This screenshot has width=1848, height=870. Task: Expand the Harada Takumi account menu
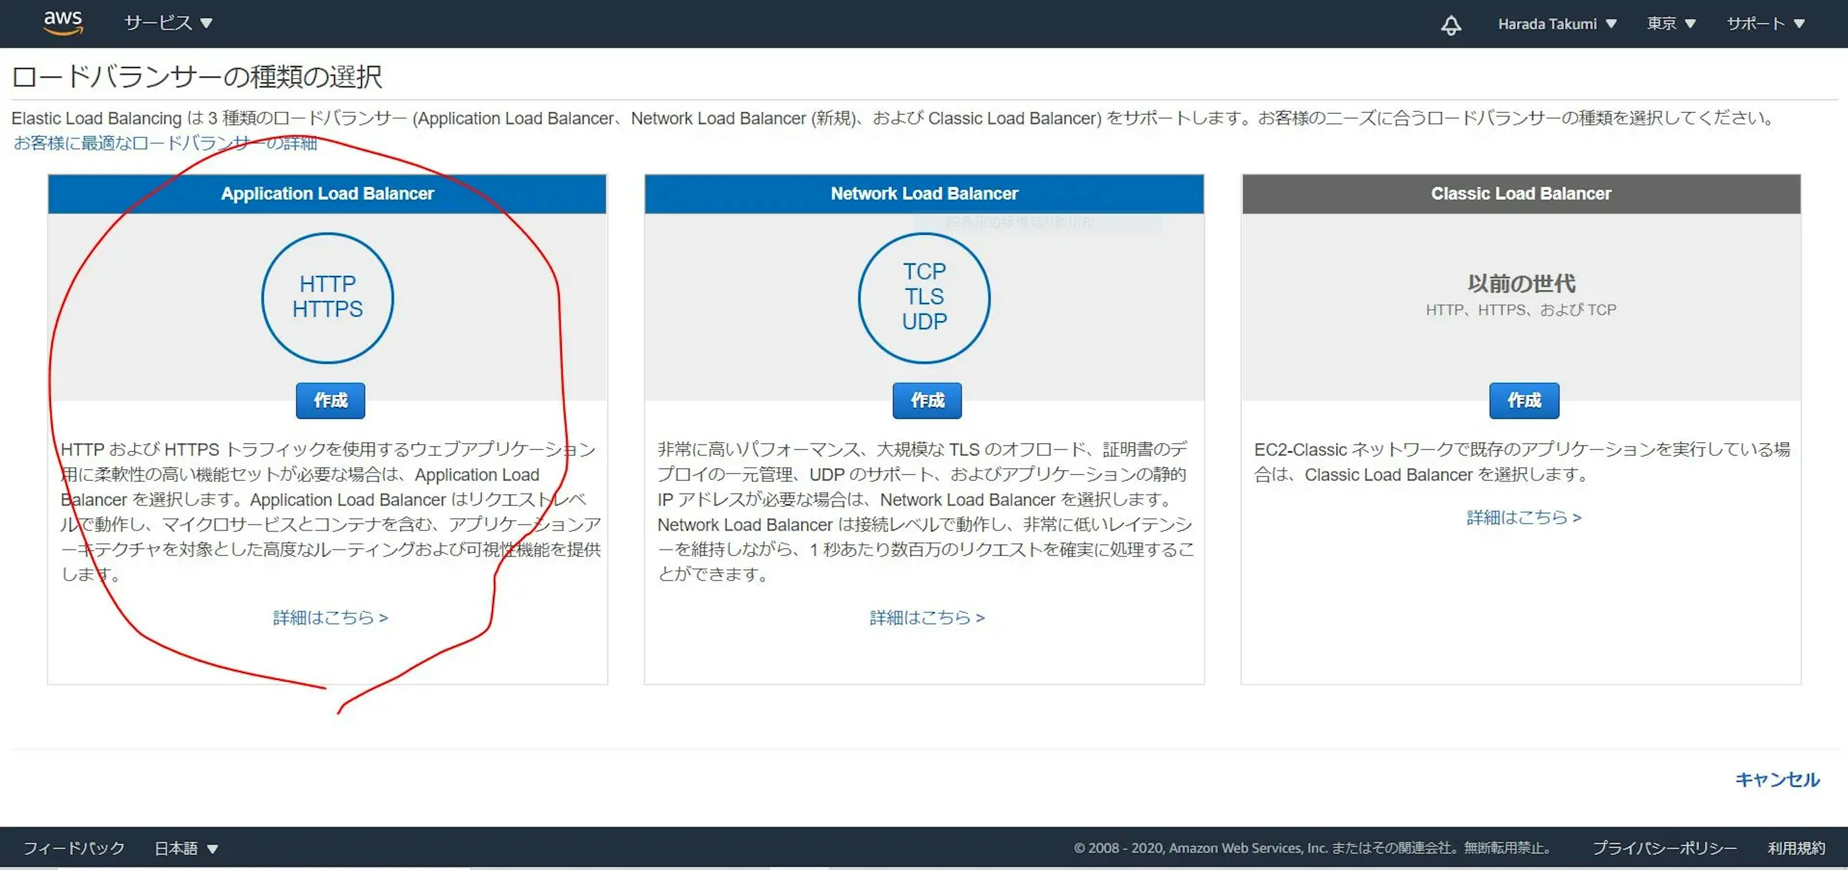[x=1556, y=25]
